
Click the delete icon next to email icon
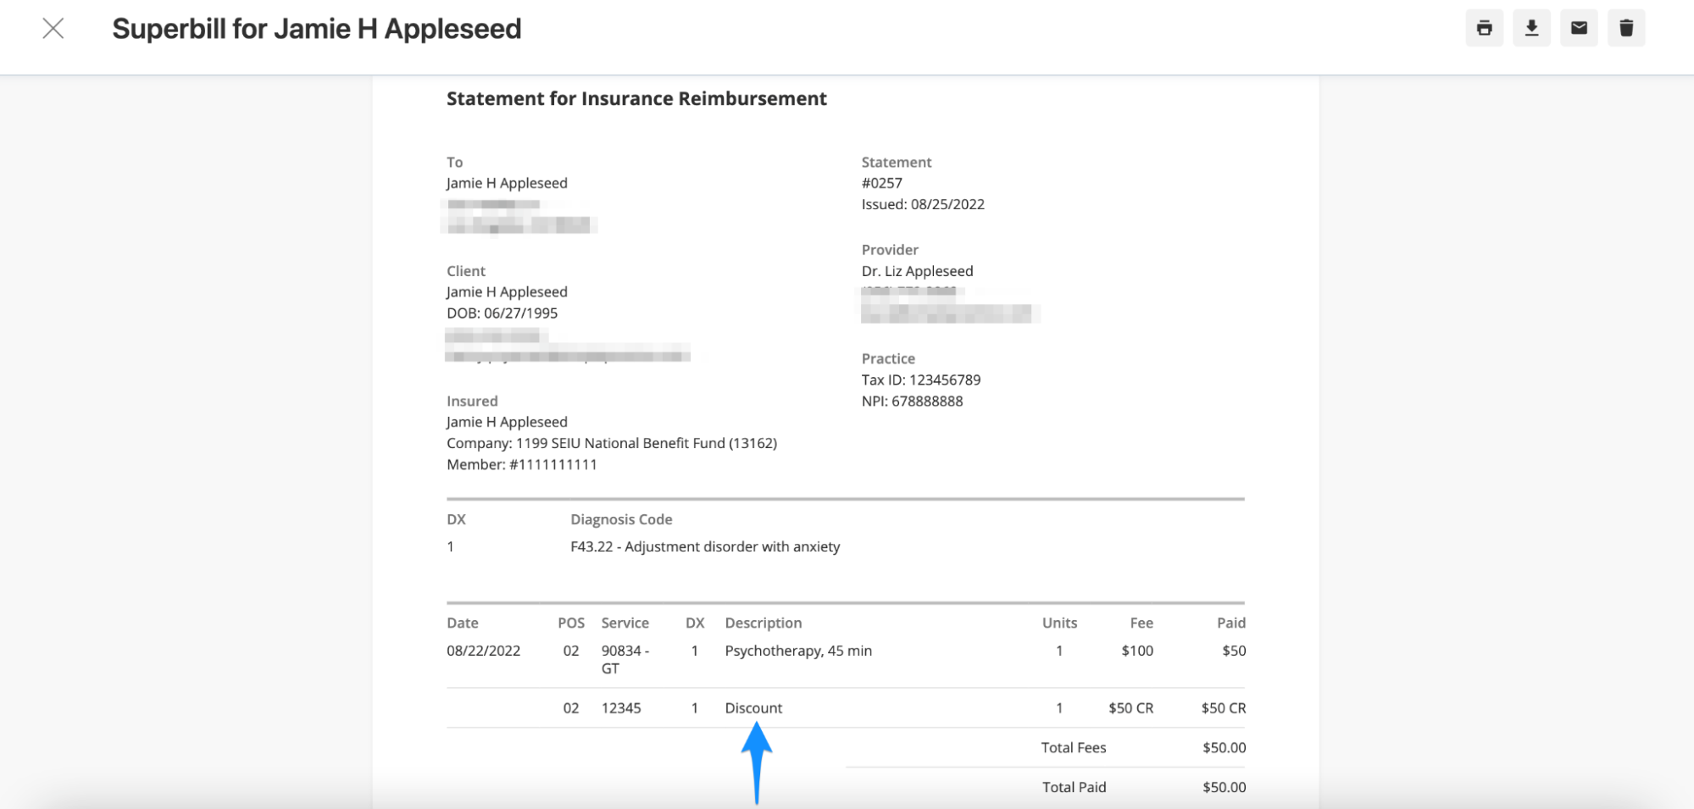coord(1626,28)
